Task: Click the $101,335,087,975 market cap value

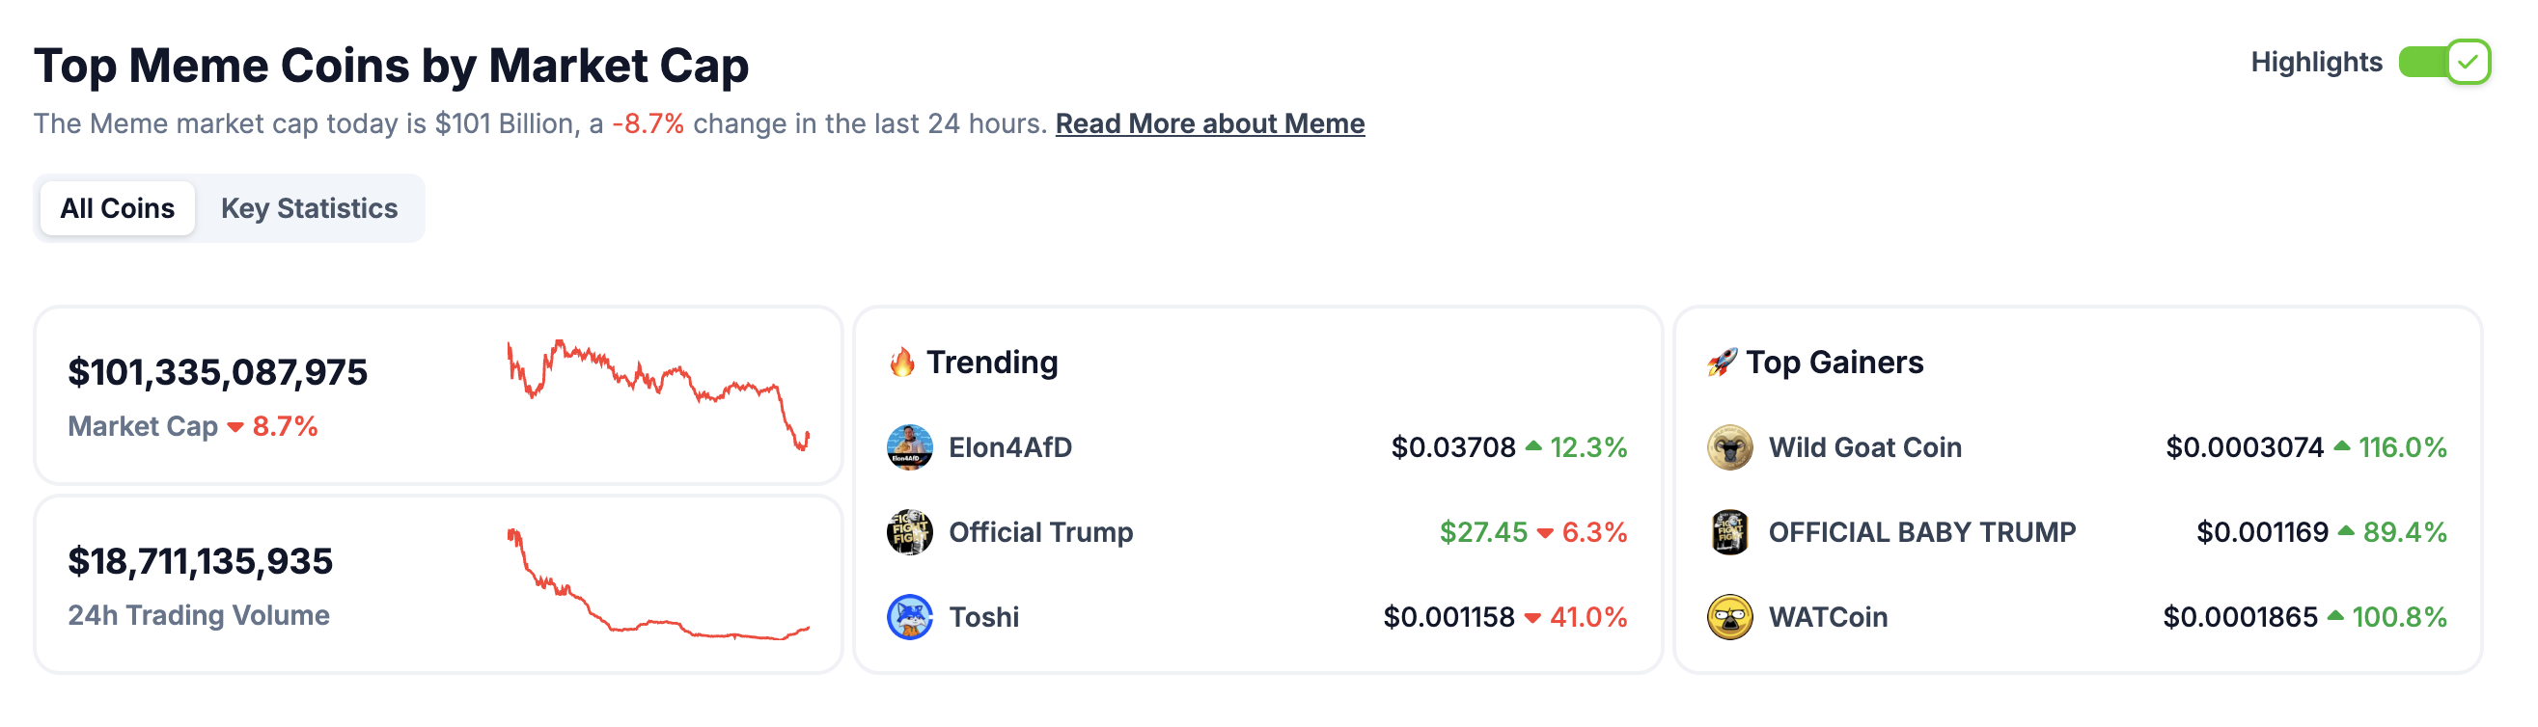Action: [218, 372]
